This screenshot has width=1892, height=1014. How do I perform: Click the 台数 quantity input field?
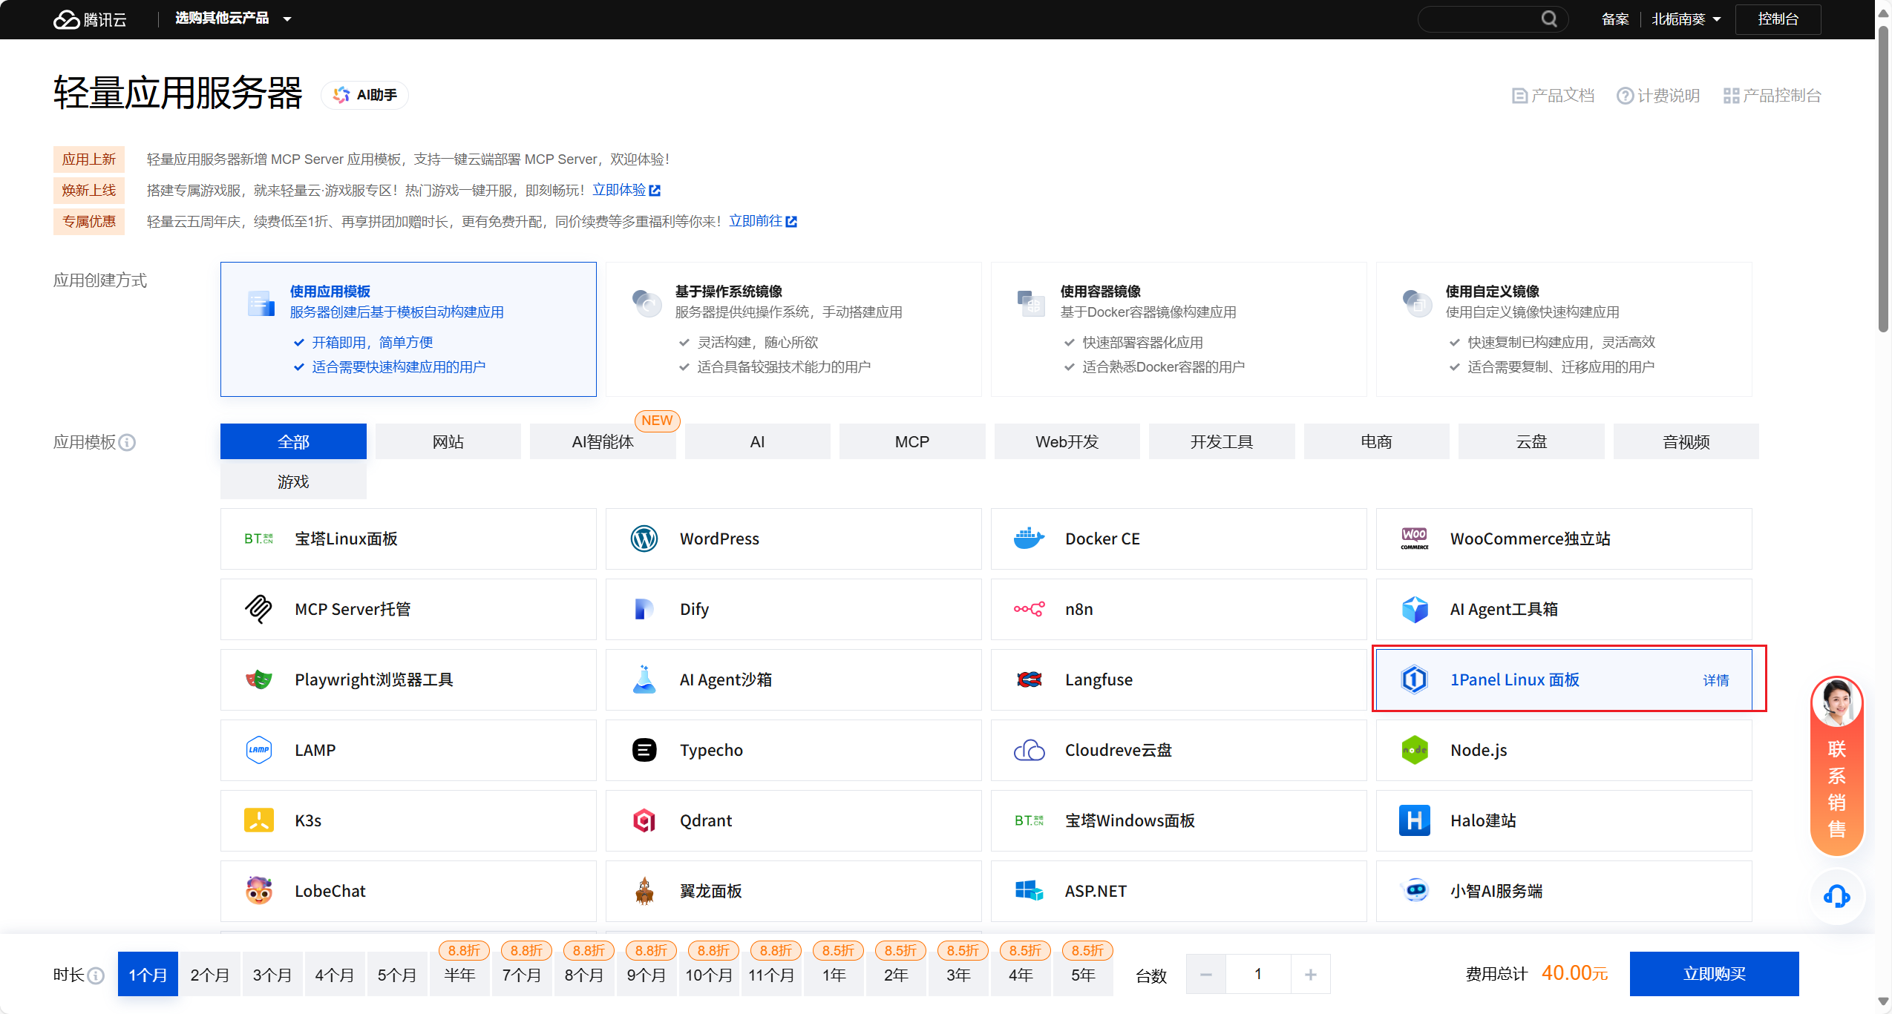tap(1258, 974)
